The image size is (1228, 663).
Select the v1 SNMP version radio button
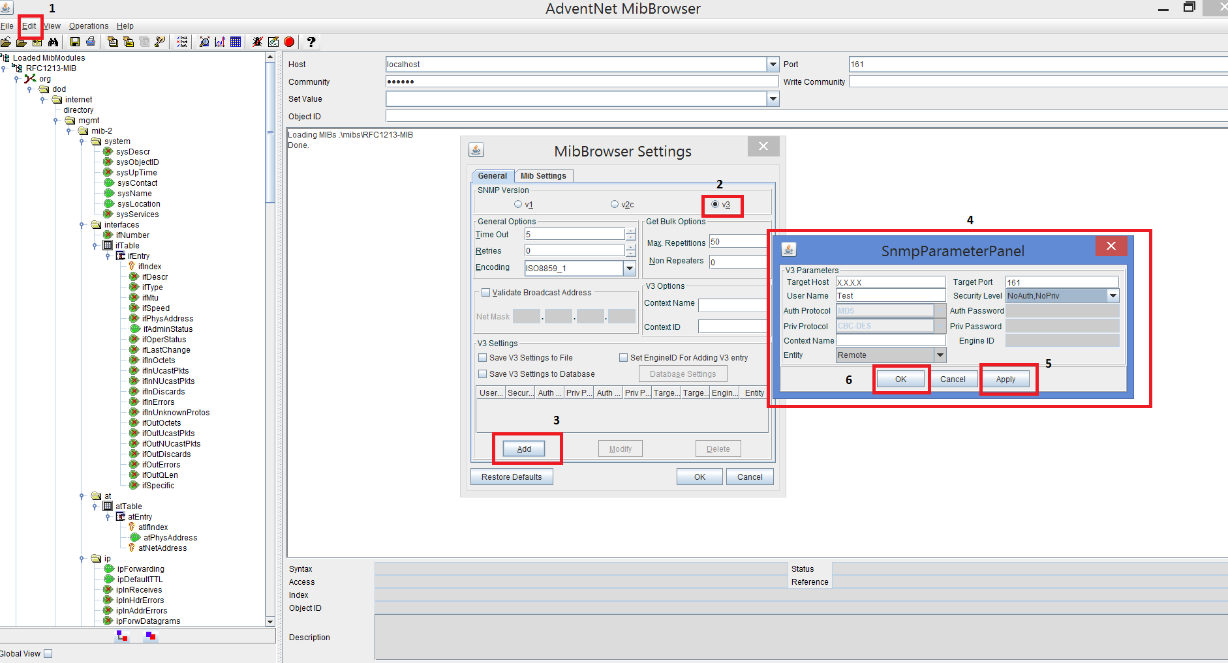pyautogui.click(x=518, y=205)
